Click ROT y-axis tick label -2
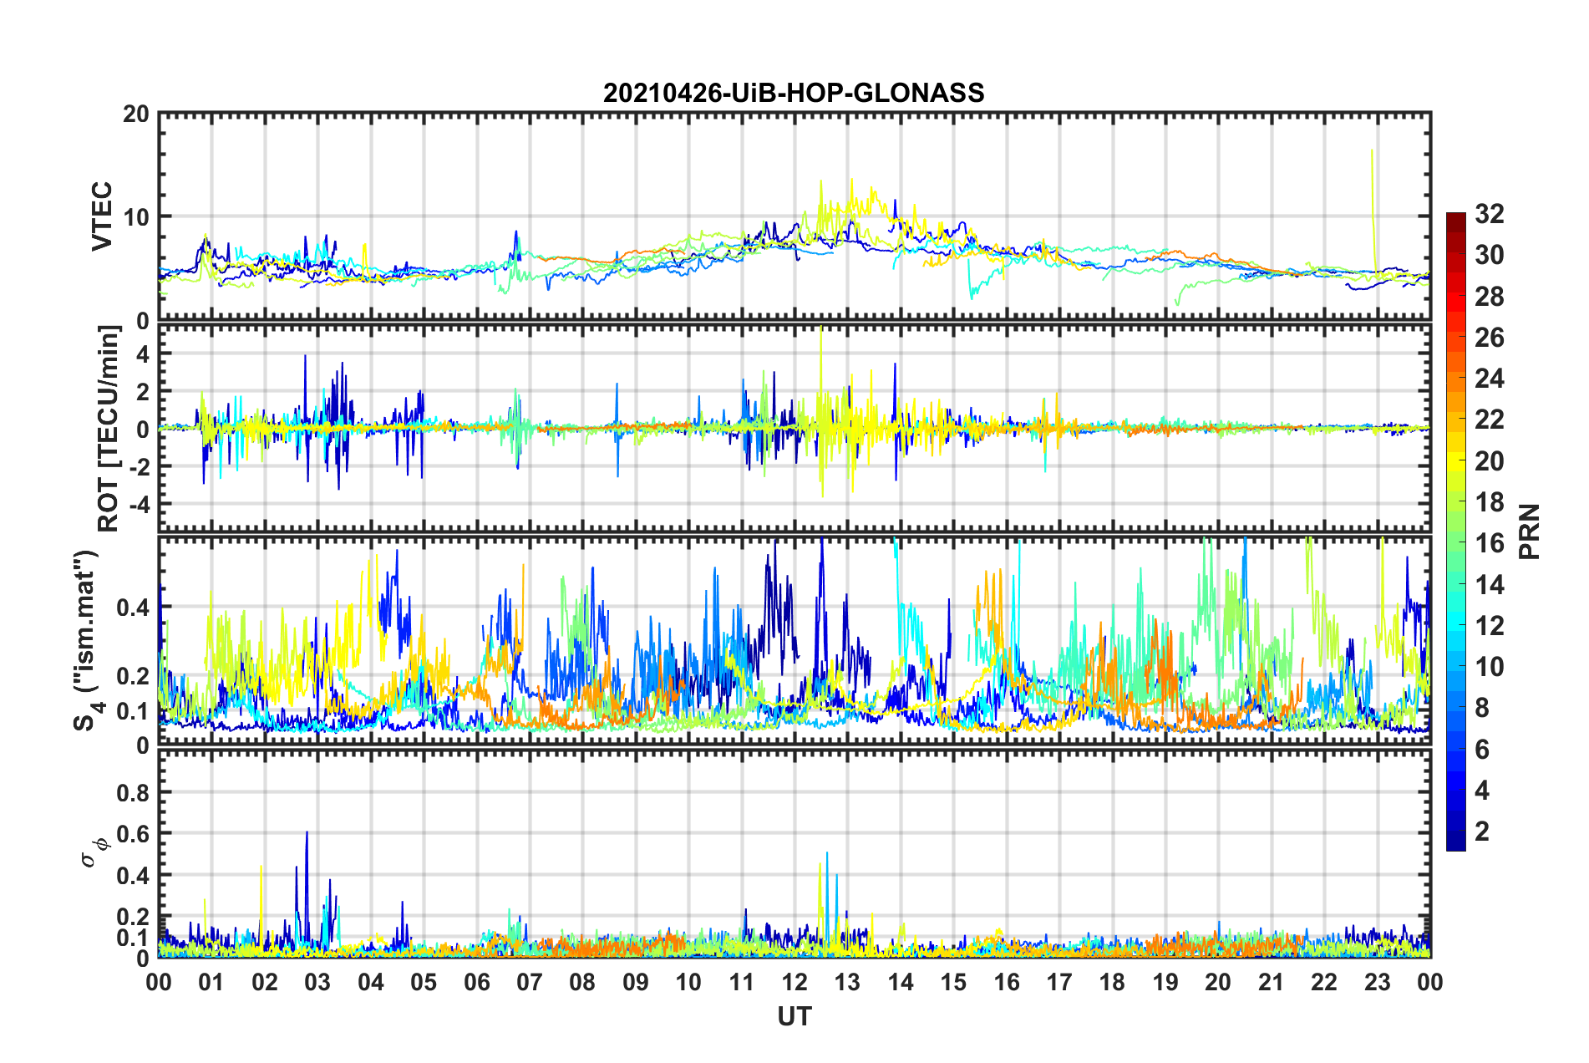Viewport: 1589px width, 1063px height. (139, 467)
